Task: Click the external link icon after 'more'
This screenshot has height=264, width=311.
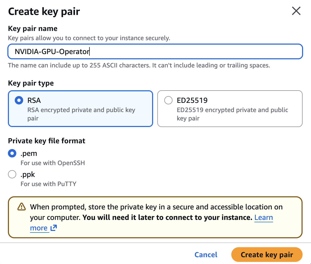Action: point(54,228)
